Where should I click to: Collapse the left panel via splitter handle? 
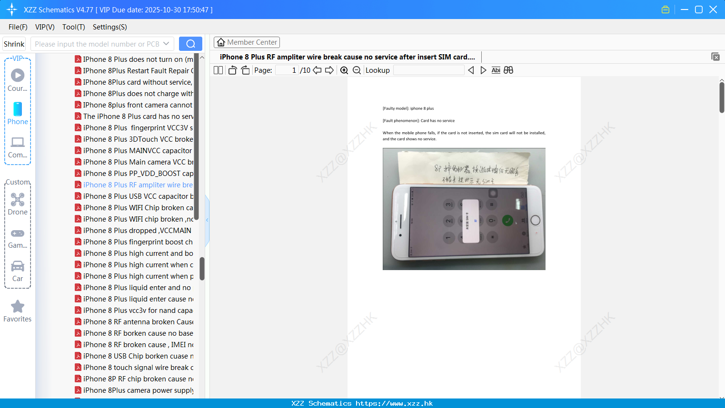pos(207,220)
